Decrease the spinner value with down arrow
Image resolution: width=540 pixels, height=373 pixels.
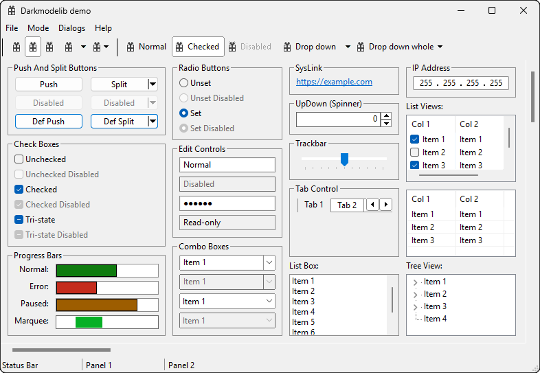(x=386, y=123)
